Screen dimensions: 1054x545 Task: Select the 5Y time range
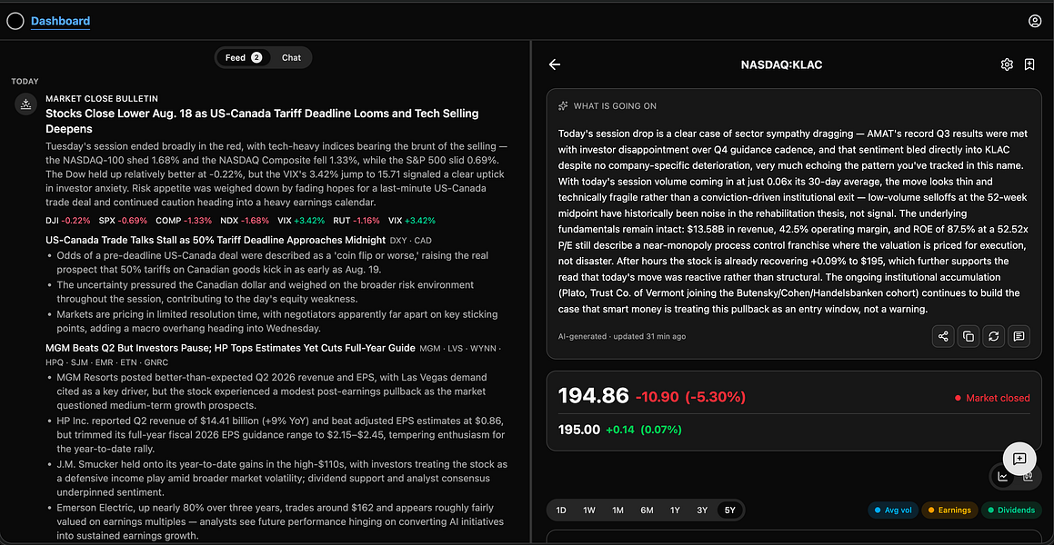730,510
